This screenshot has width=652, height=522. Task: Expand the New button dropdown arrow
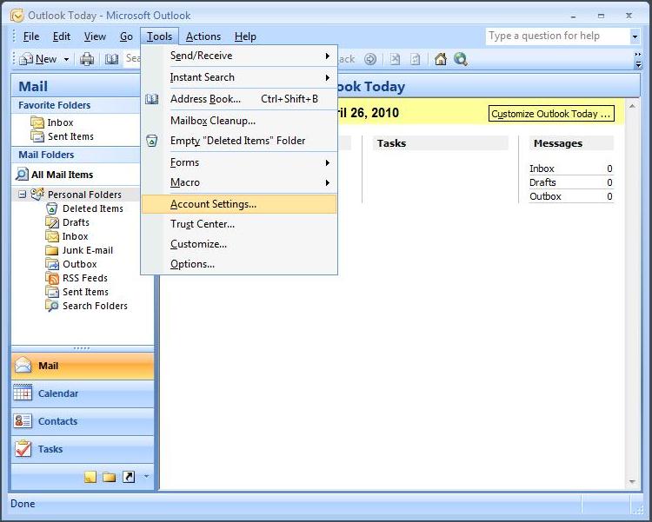[66, 59]
